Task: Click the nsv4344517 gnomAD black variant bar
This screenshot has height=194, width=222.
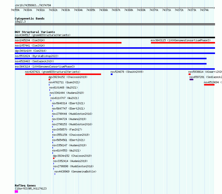Action: (115, 37)
